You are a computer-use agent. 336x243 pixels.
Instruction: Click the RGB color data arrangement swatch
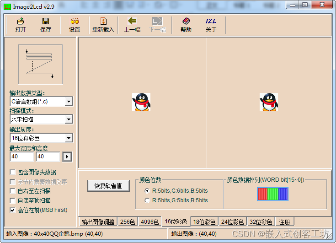[273, 194]
